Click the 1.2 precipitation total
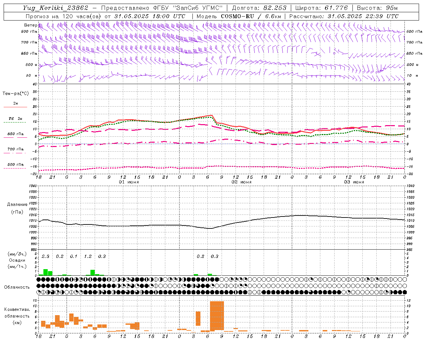Image resolution: width=424 pixels, height=339 pixels. click(88, 257)
